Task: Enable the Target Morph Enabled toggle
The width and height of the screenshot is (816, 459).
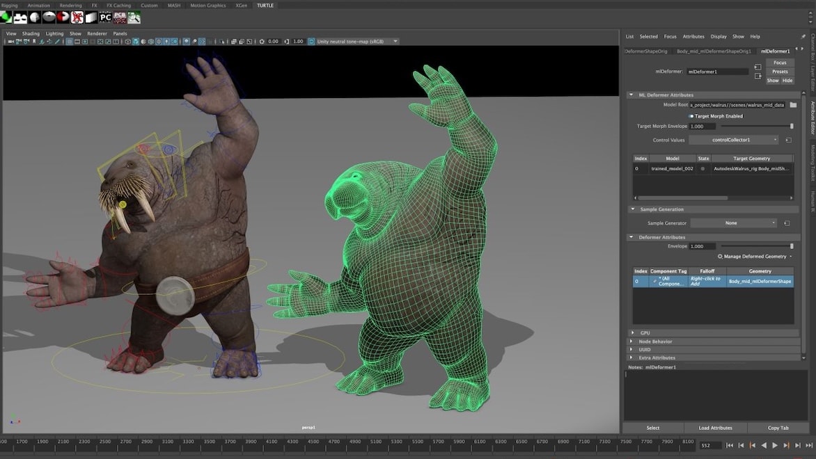Action: (x=691, y=116)
